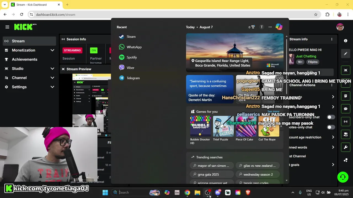Open Spotify from Recent list
353x198 pixels.
128,57
